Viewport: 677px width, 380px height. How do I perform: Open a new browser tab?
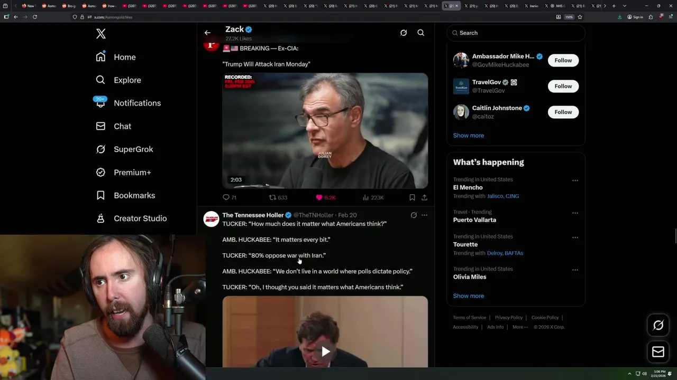(614, 6)
